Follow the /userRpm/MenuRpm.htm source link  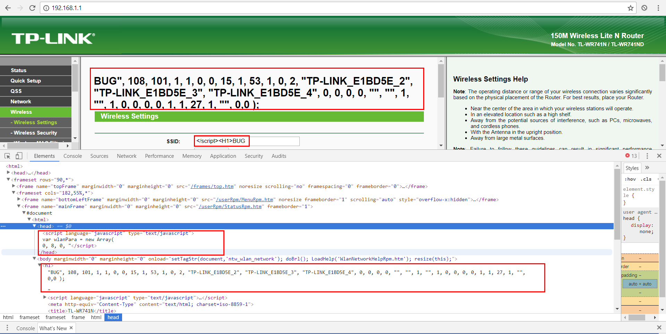pos(245,199)
